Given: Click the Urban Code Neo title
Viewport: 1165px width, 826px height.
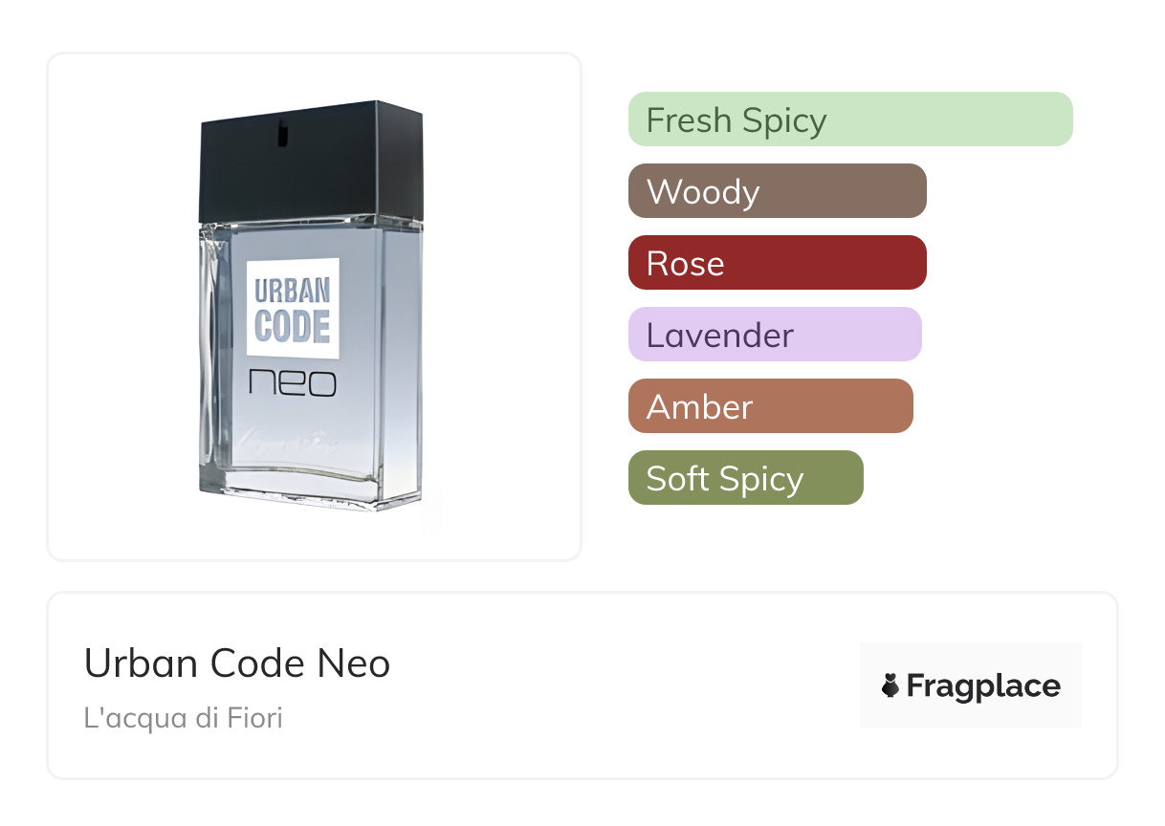Looking at the screenshot, I should (237, 663).
